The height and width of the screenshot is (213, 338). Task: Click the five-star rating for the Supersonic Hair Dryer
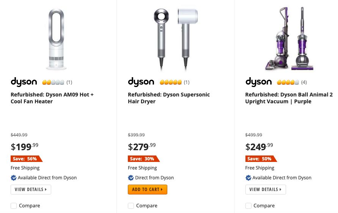(171, 82)
